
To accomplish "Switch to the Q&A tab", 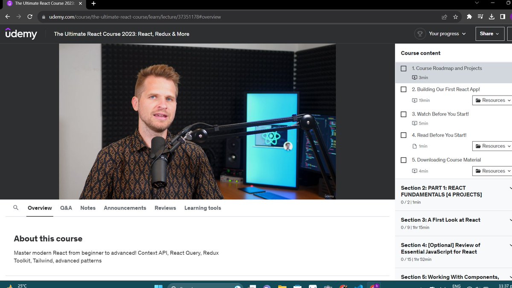I will [66, 208].
